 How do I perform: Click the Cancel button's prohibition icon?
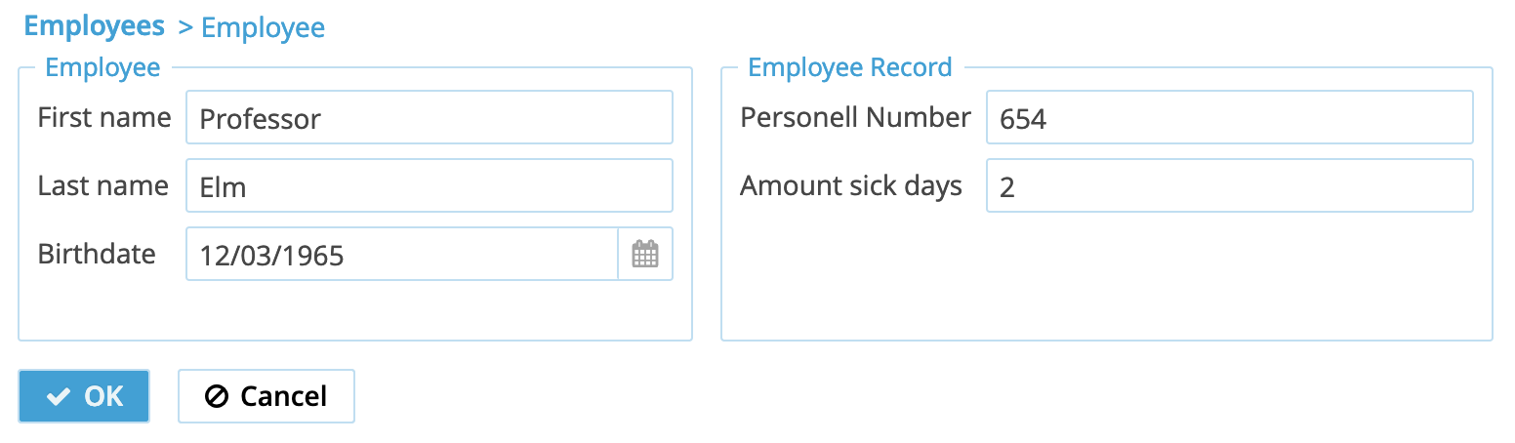coord(217,396)
